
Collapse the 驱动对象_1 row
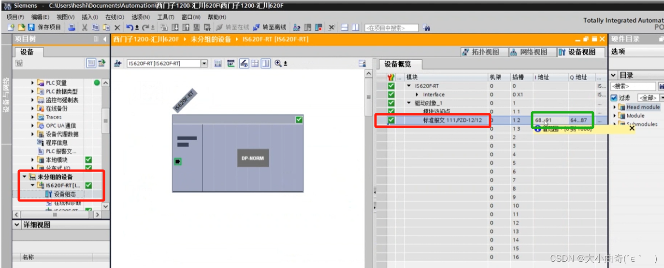tap(409, 103)
